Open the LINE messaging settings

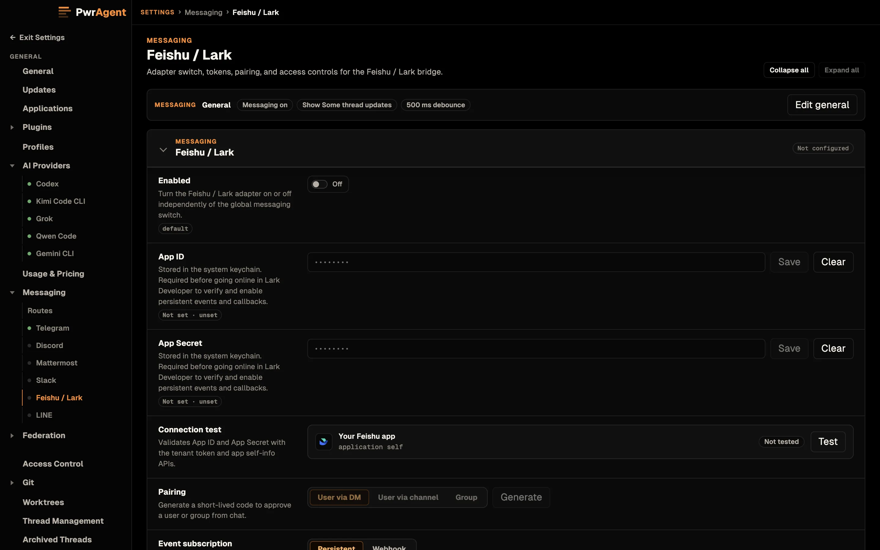click(44, 416)
